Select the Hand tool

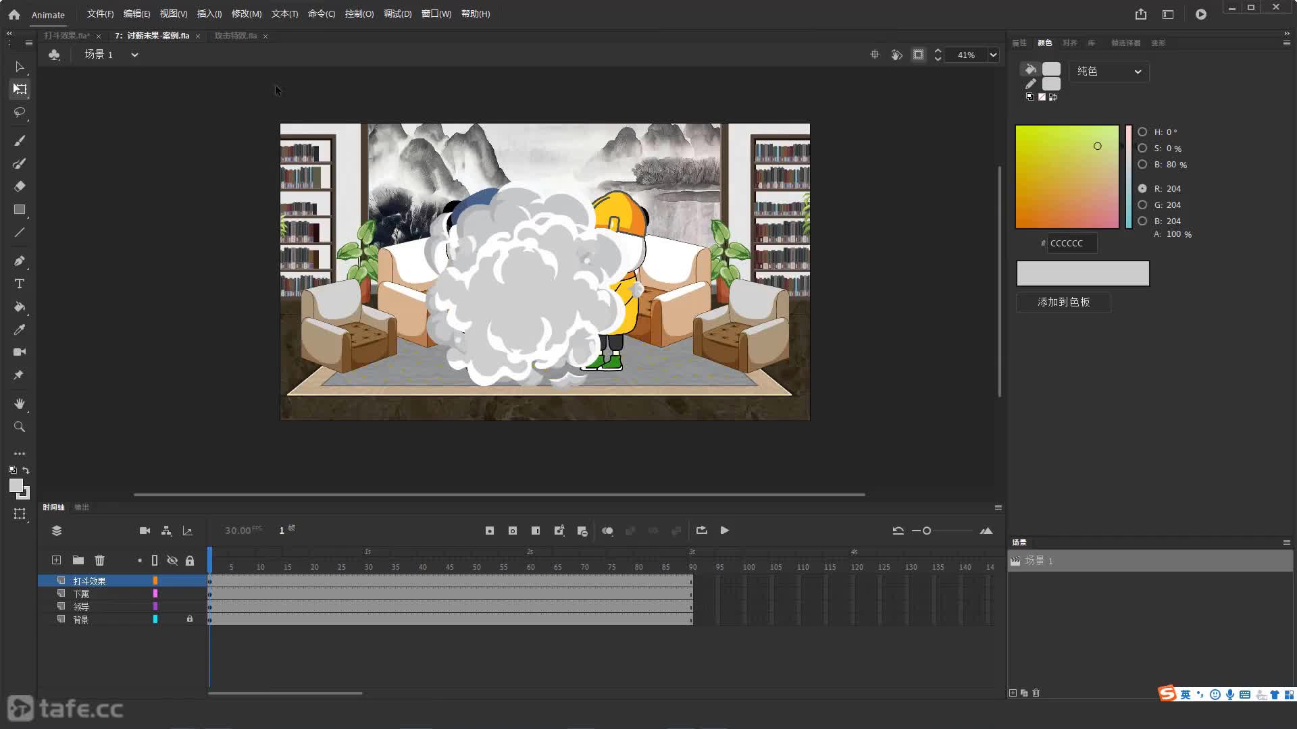tap(20, 404)
